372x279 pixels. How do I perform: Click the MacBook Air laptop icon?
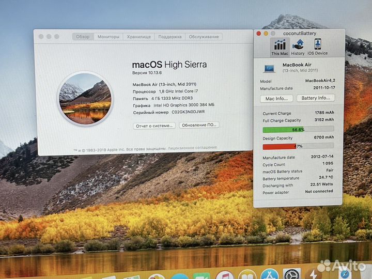pos(269,69)
